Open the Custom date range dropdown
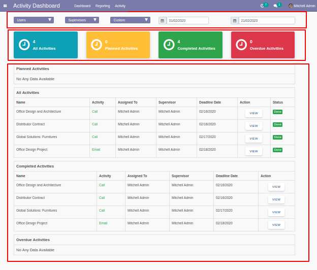The height and width of the screenshot is (270, 317). (130, 20)
